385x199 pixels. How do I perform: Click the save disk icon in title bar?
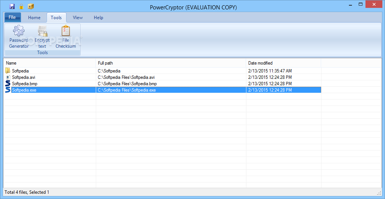[12, 6]
